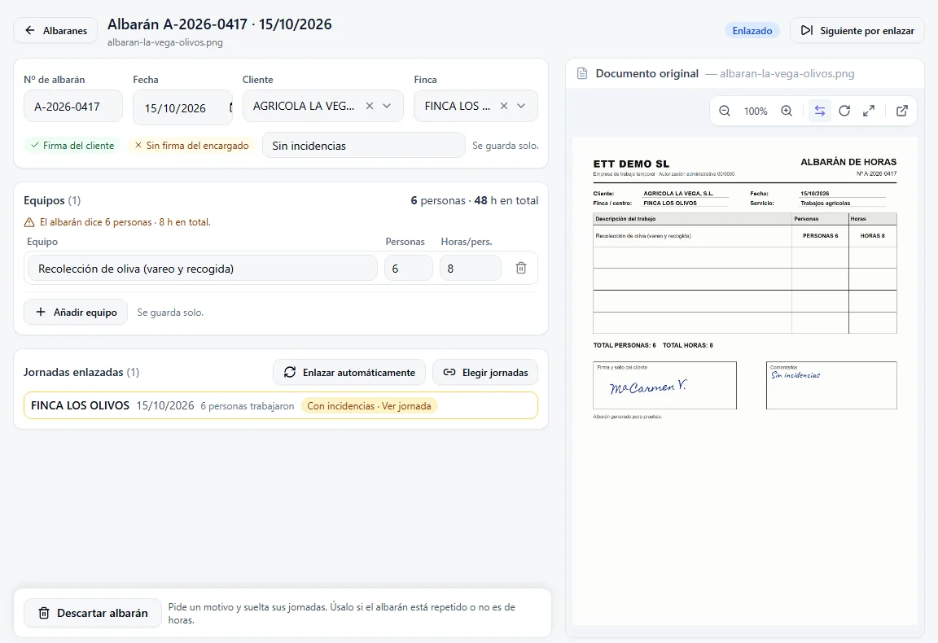Delete the Recolección de oliva team row

pyautogui.click(x=521, y=268)
